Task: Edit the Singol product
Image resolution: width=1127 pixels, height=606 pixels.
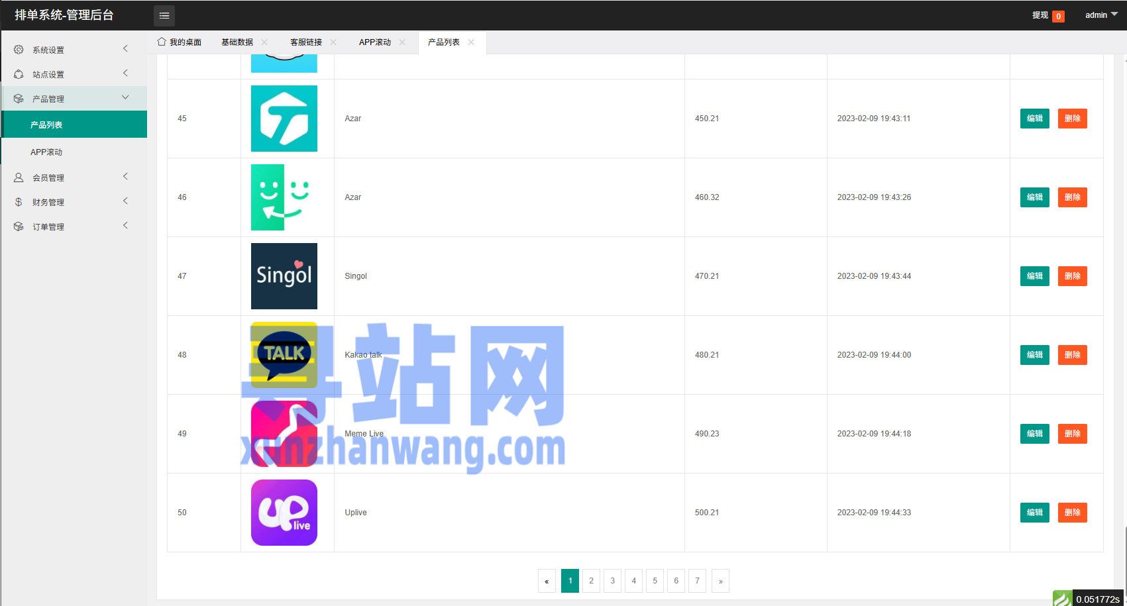Action: coord(1035,276)
